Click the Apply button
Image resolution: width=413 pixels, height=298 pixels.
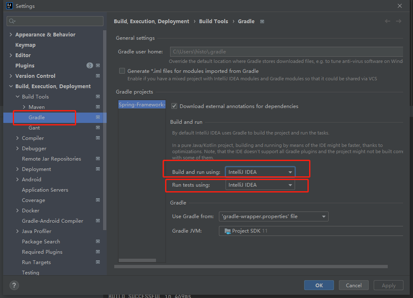pyautogui.click(x=389, y=285)
